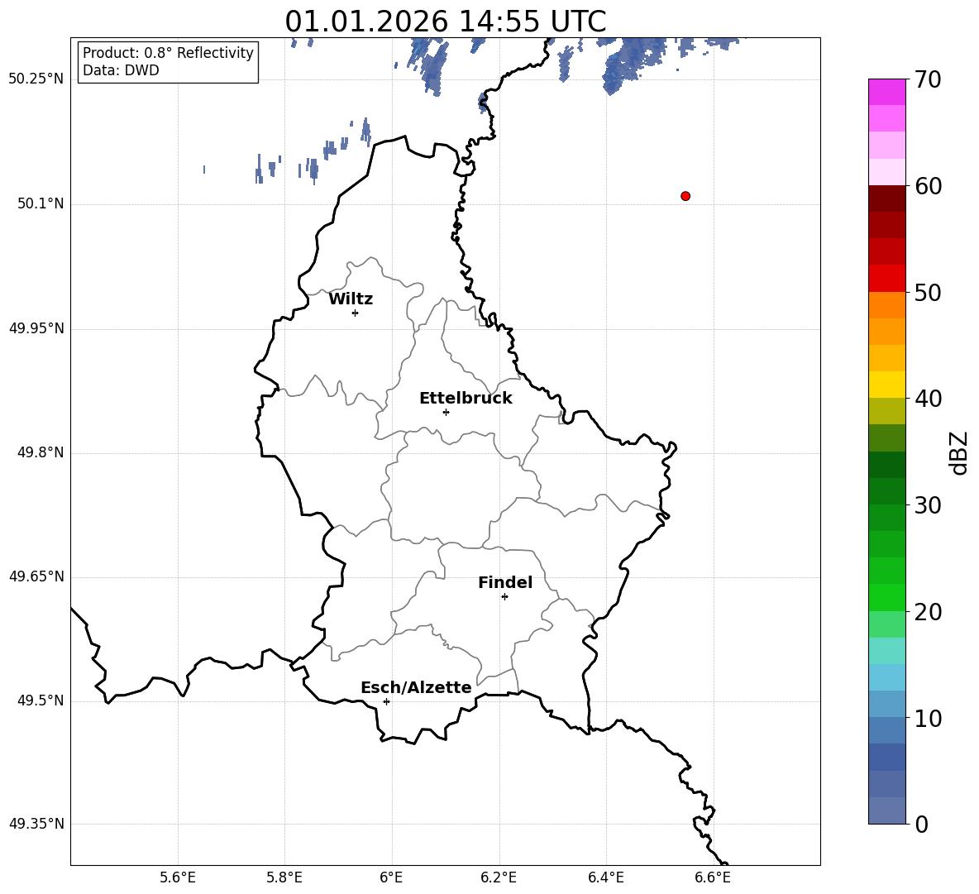
Task: Click the 49.8°N latitude label
Action: [x=41, y=452]
